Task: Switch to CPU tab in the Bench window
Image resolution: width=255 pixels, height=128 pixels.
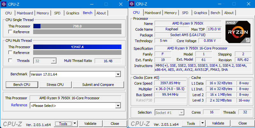Action: (x=9, y=13)
